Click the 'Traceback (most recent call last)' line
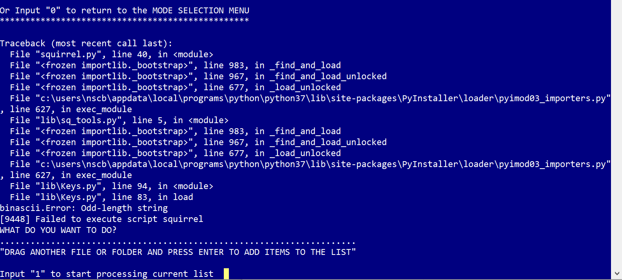622x280 pixels. point(86,43)
